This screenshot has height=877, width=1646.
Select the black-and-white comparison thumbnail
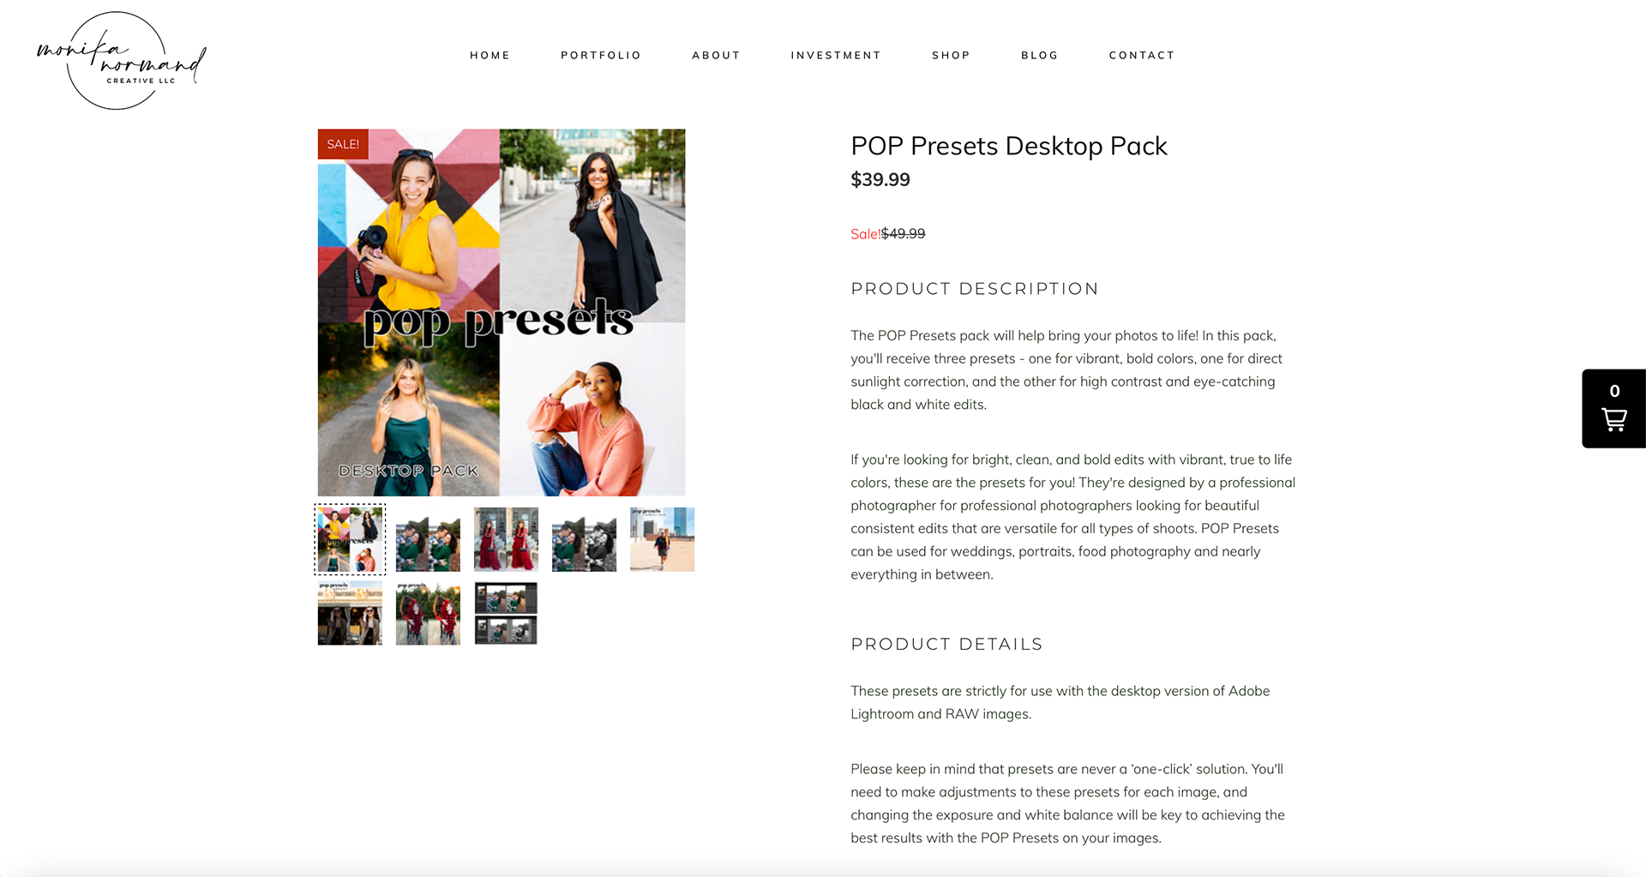(x=584, y=539)
